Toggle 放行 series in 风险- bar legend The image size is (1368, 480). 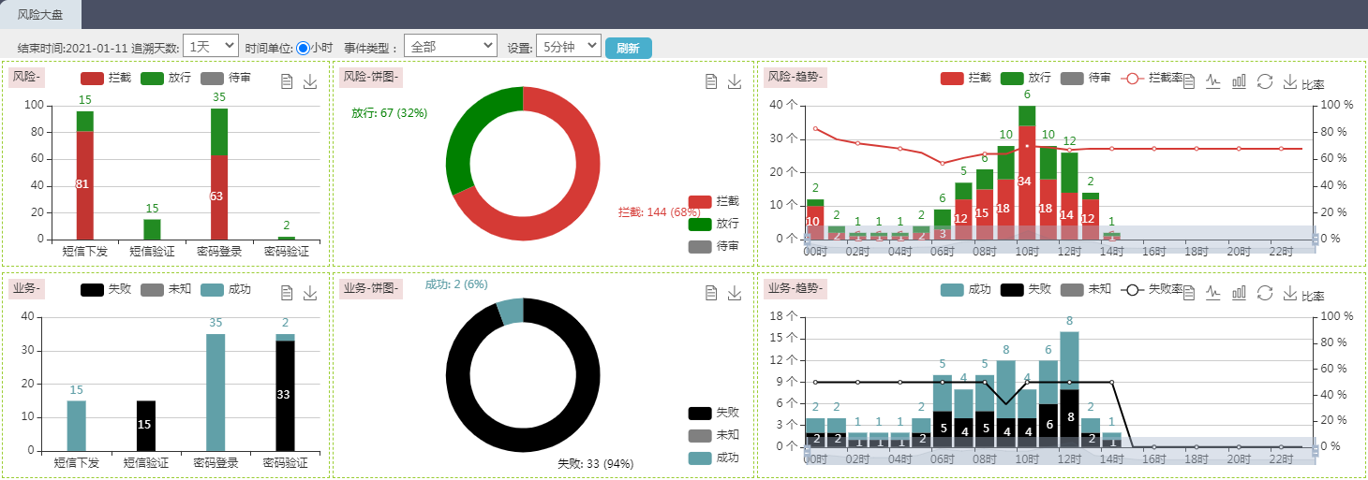point(166,78)
